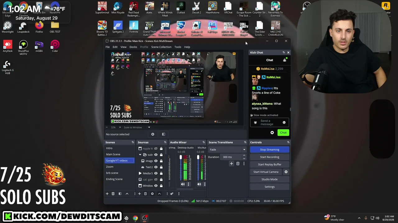
Task: Open source properties gear in source toolbar
Action: point(153,134)
